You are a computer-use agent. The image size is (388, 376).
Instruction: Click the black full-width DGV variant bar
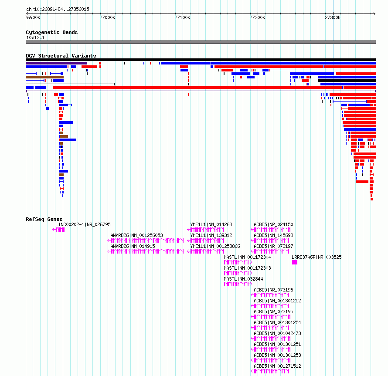point(201,60)
